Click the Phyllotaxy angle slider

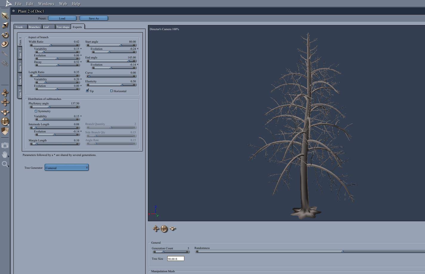pyautogui.click(x=55, y=107)
